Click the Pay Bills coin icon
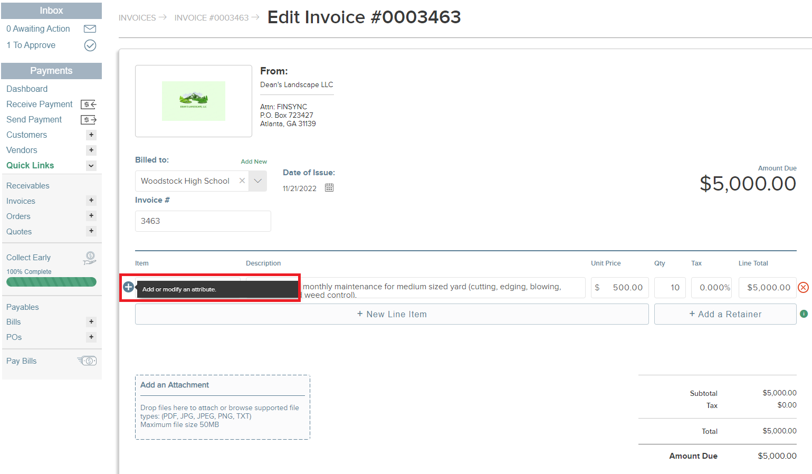This screenshot has height=474, width=812. 87,361
